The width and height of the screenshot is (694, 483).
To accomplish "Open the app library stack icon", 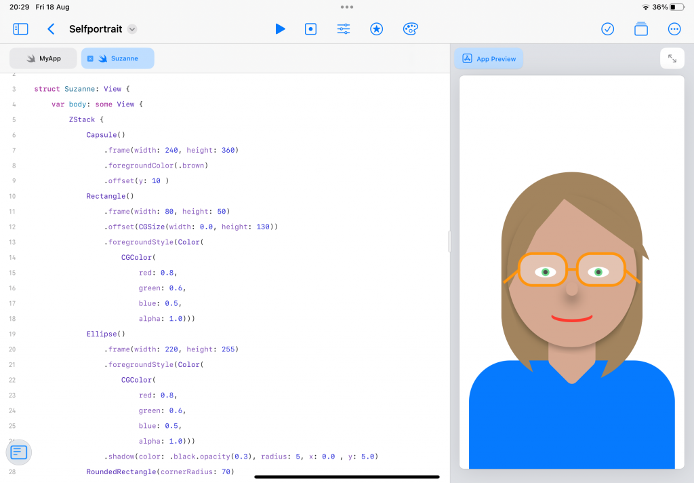I will pos(640,29).
